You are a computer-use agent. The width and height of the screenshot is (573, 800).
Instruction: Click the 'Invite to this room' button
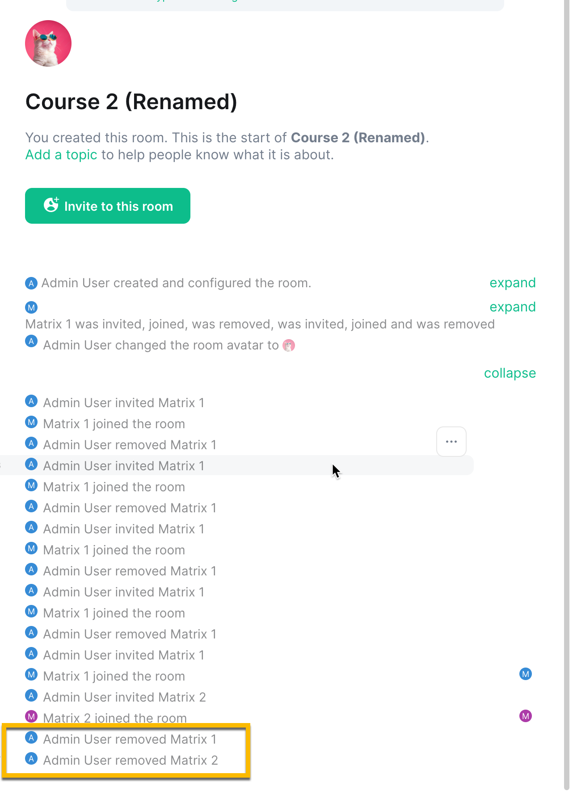point(108,206)
